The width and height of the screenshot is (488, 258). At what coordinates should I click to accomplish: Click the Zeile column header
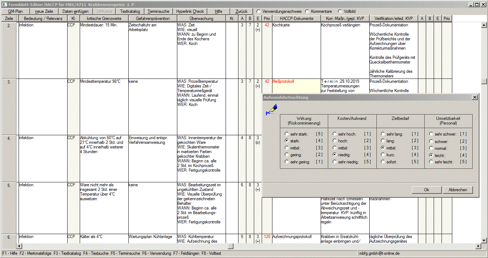(9, 19)
